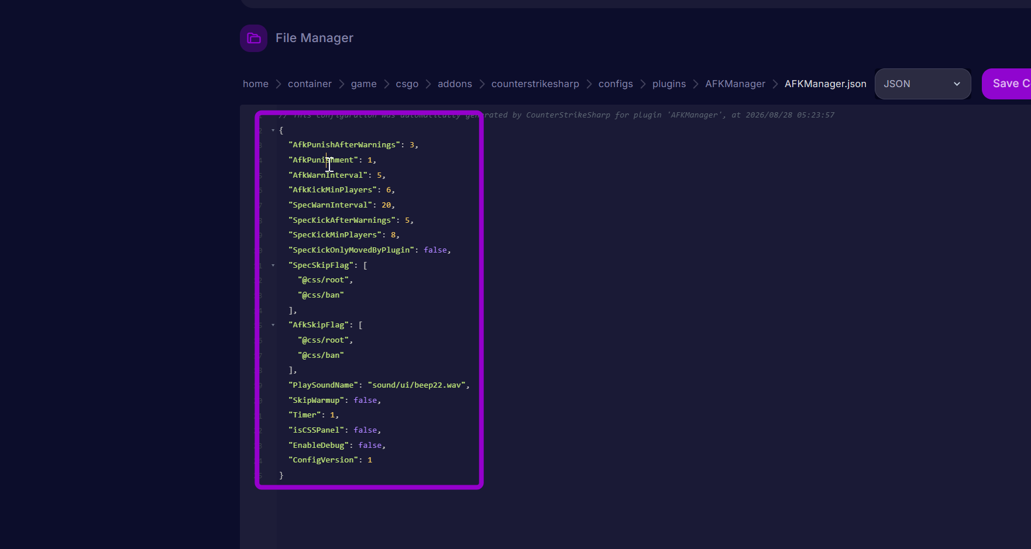The image size is (1031, 549).
Task: Click the auto-generated comment line
Action: tap(556, 115)
